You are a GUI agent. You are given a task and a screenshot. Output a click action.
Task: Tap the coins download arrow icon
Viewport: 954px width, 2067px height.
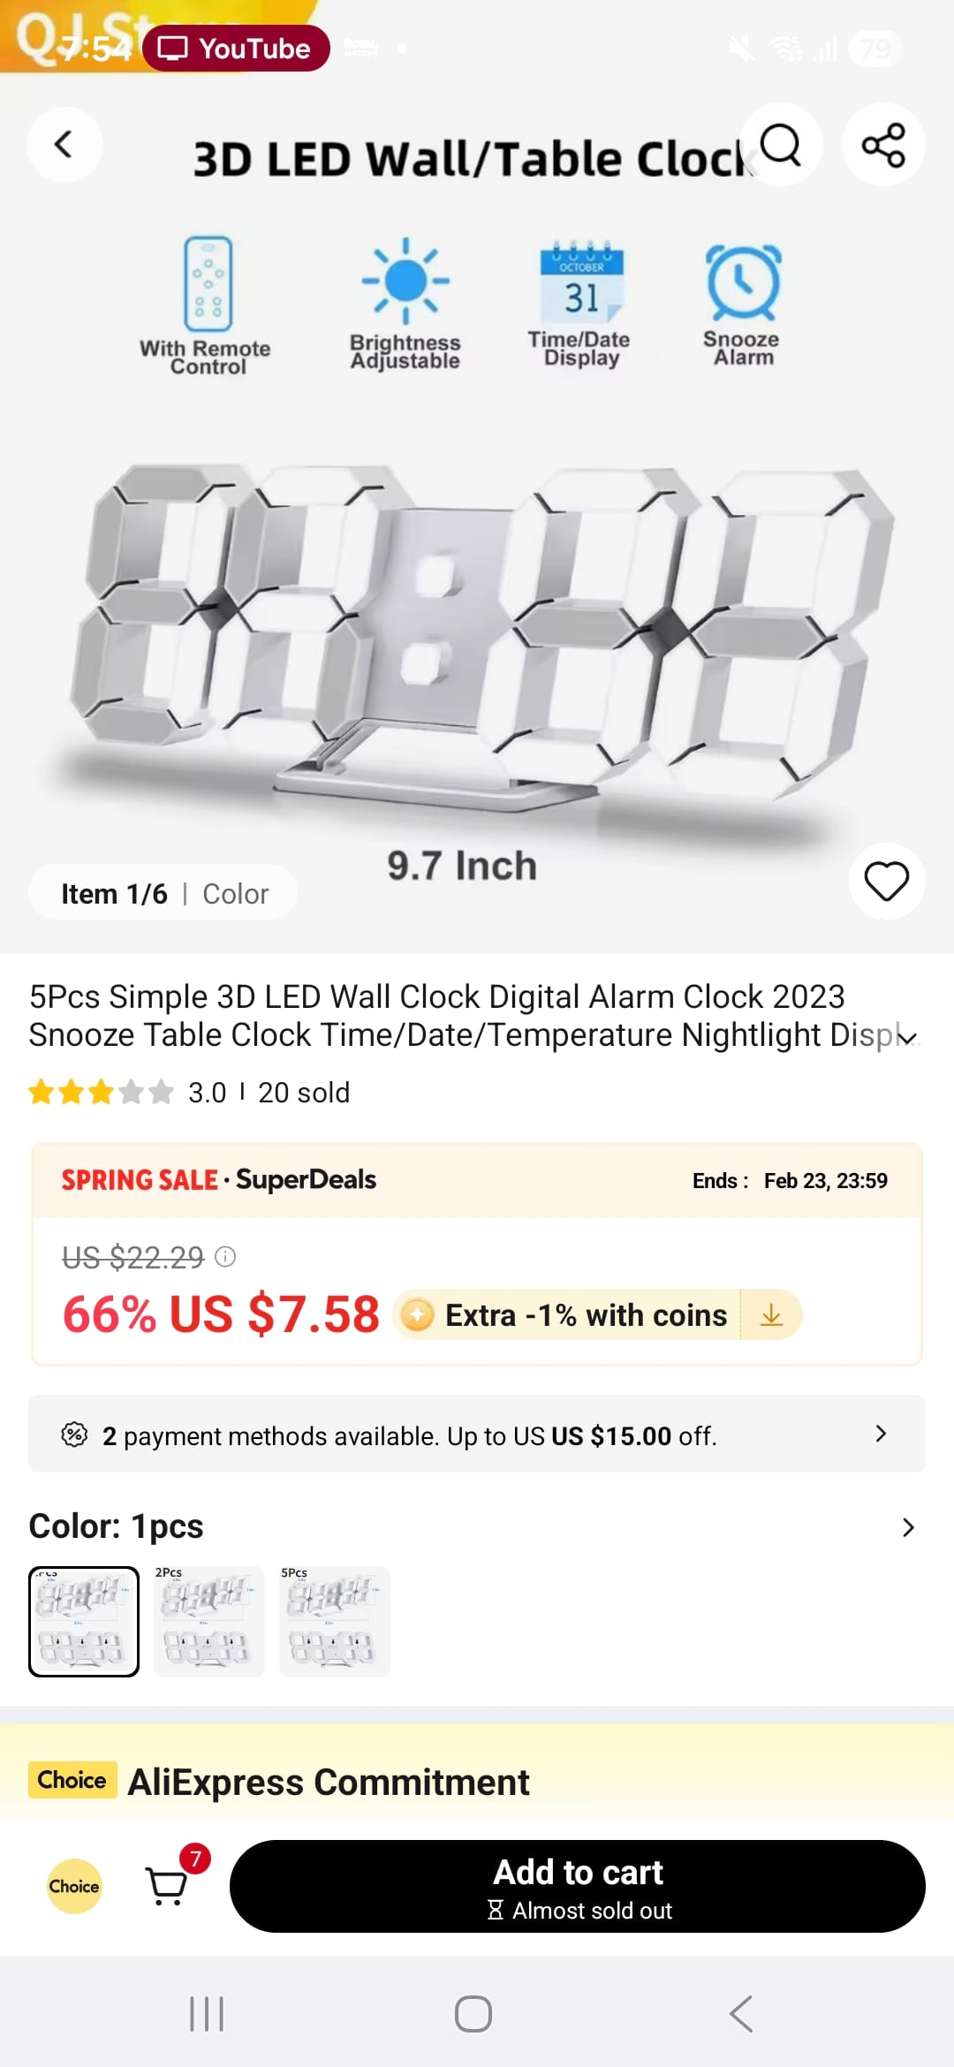[x=771, y=1315]
